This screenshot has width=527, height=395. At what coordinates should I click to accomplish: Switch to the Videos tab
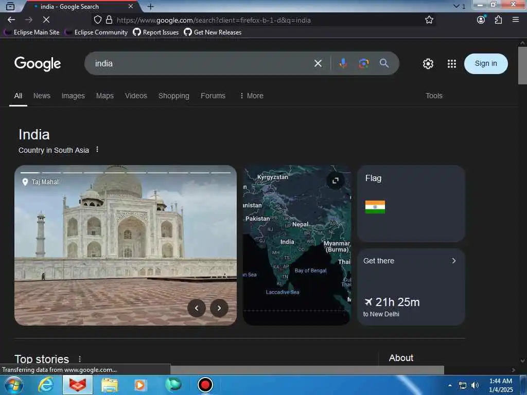[136, 96]
